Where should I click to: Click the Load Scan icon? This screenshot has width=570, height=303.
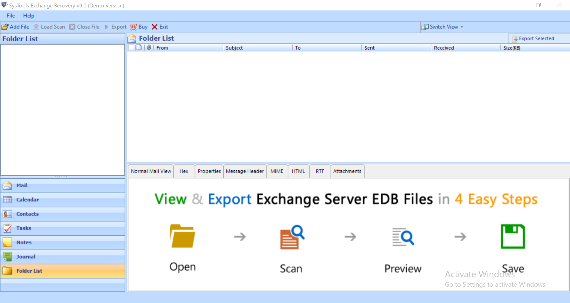pos(36,27)
